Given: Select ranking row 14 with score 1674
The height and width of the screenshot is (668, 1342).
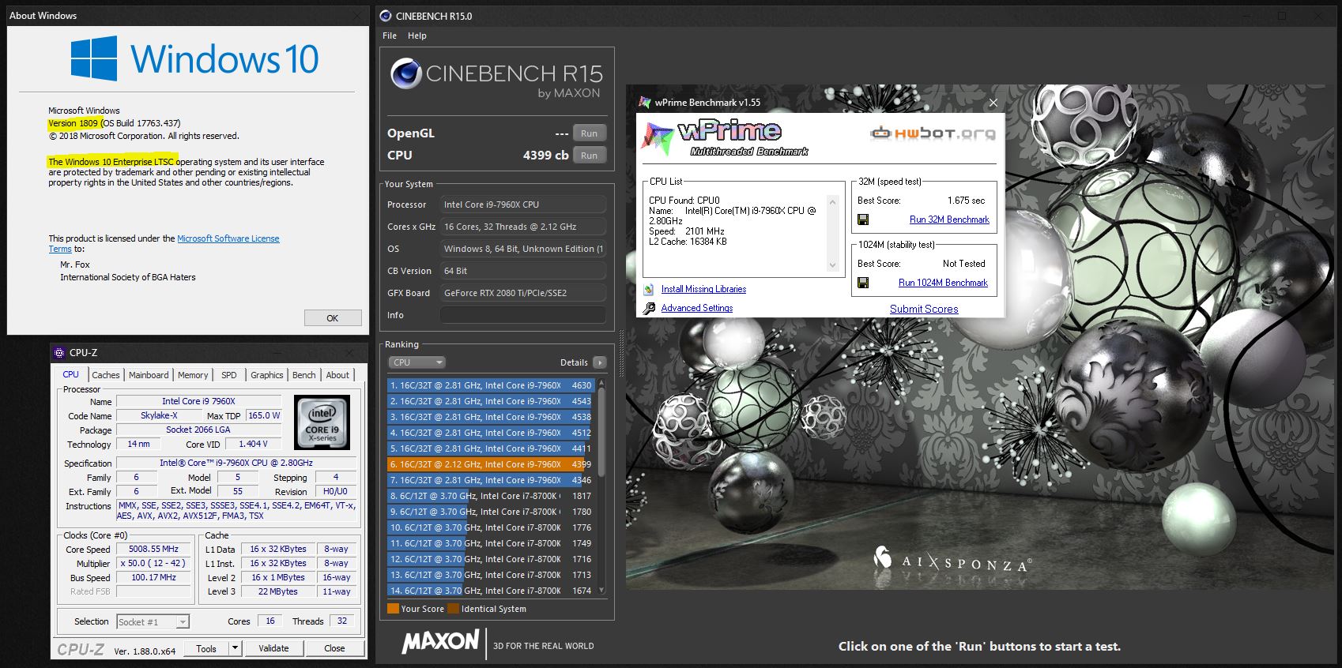Looking at the screenshot, I should [490, 591].
